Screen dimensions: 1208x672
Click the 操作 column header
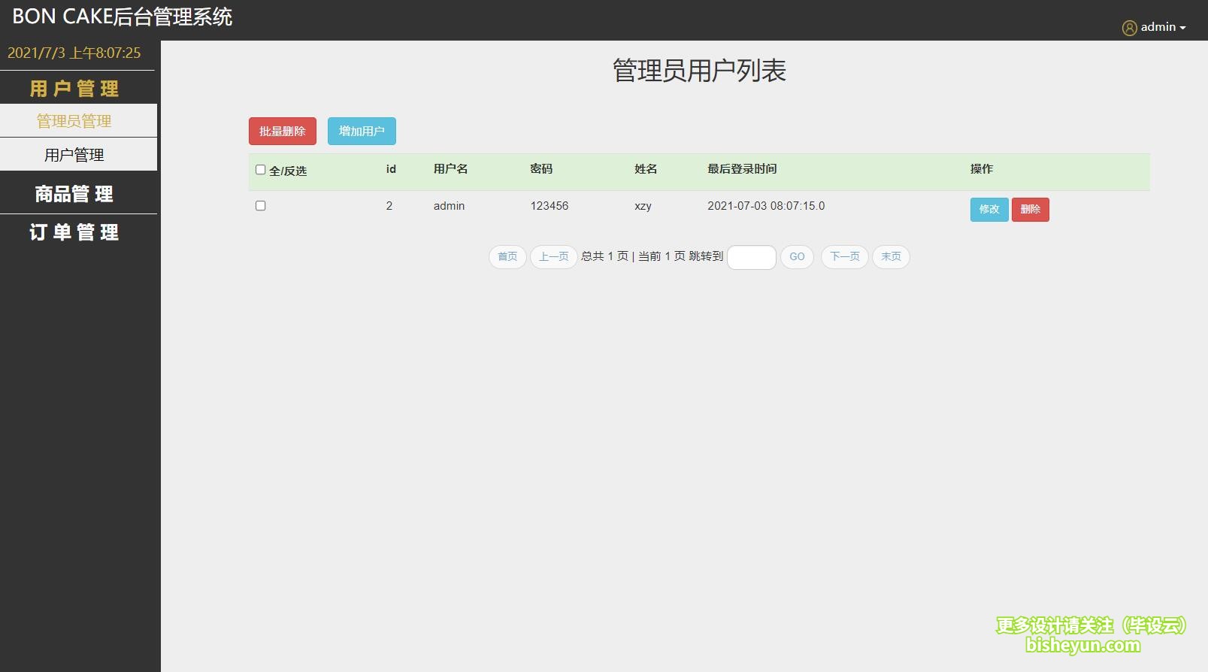pyautogui.click(x=982, y=169)
